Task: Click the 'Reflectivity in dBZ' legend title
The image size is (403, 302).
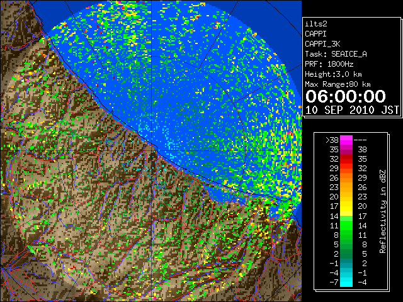Action: click(382, 211)
